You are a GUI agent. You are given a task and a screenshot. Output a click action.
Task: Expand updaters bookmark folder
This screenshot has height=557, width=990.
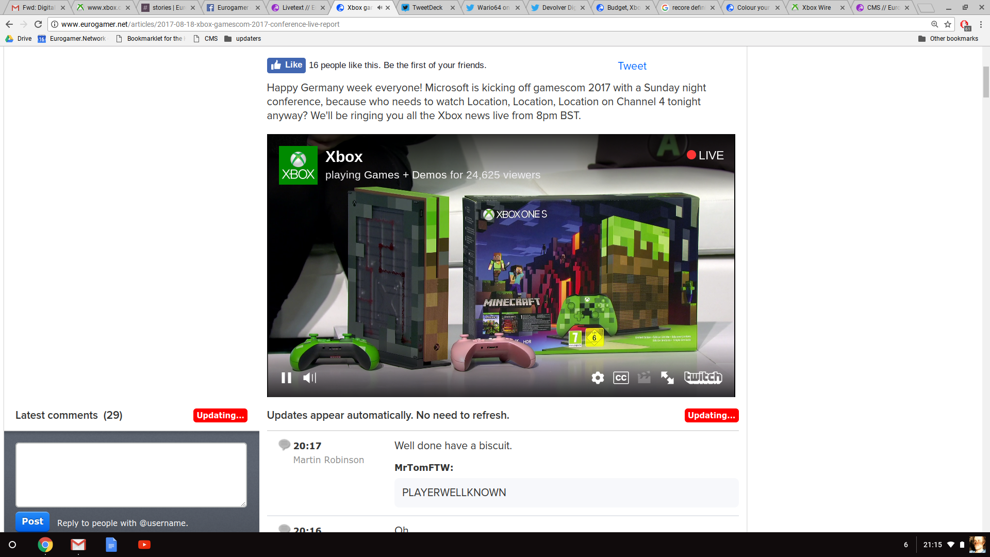tap(242, 39)
